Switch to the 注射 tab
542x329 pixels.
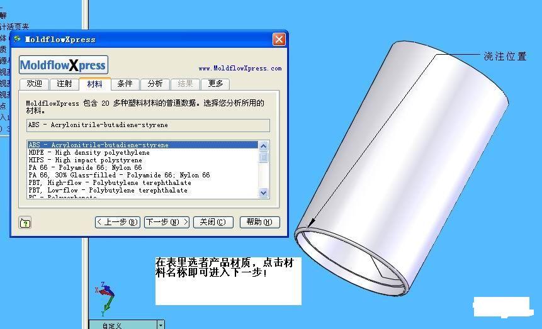[64, 84]
